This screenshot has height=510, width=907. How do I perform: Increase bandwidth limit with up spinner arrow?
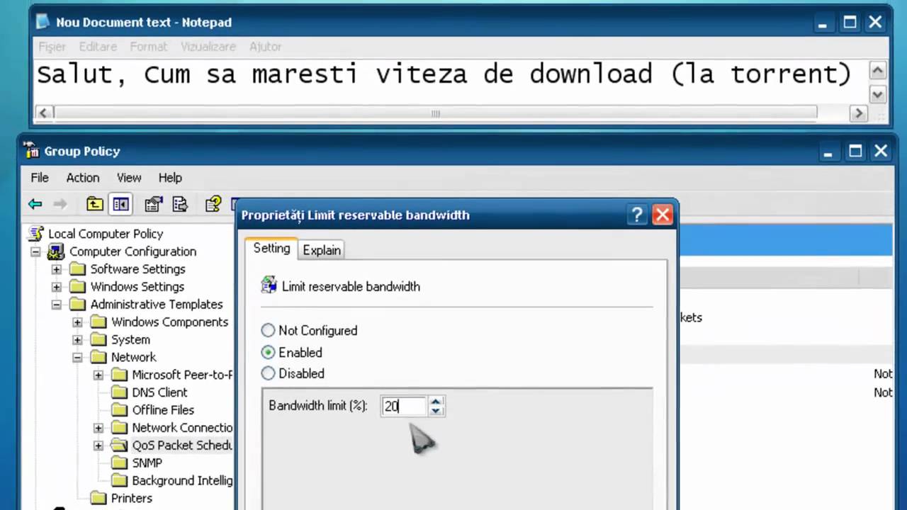436,401
